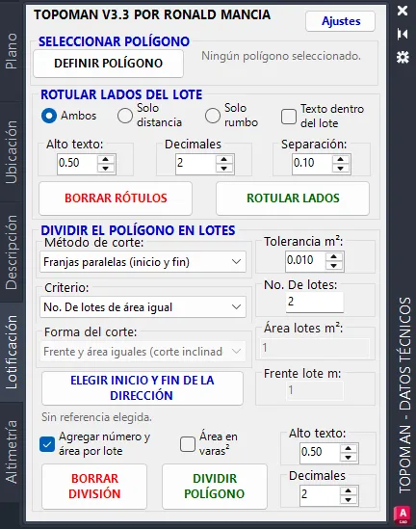Screen dimensions: 416x529
Task: Close the TOPOMAN palette with the X icon
Action: [x=403, y=11]
